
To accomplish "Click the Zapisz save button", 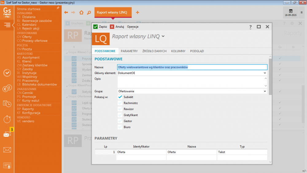I will (x=100, y=27).
